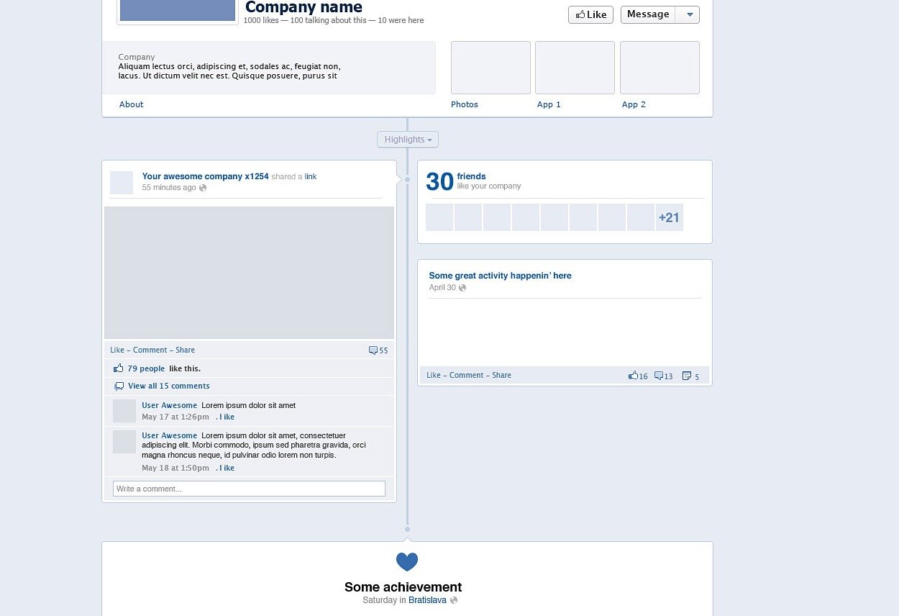The image size is (899, 616).
Task: Click Comment under the shared link post
Action: pyautogui.click(x=150, y=350)
